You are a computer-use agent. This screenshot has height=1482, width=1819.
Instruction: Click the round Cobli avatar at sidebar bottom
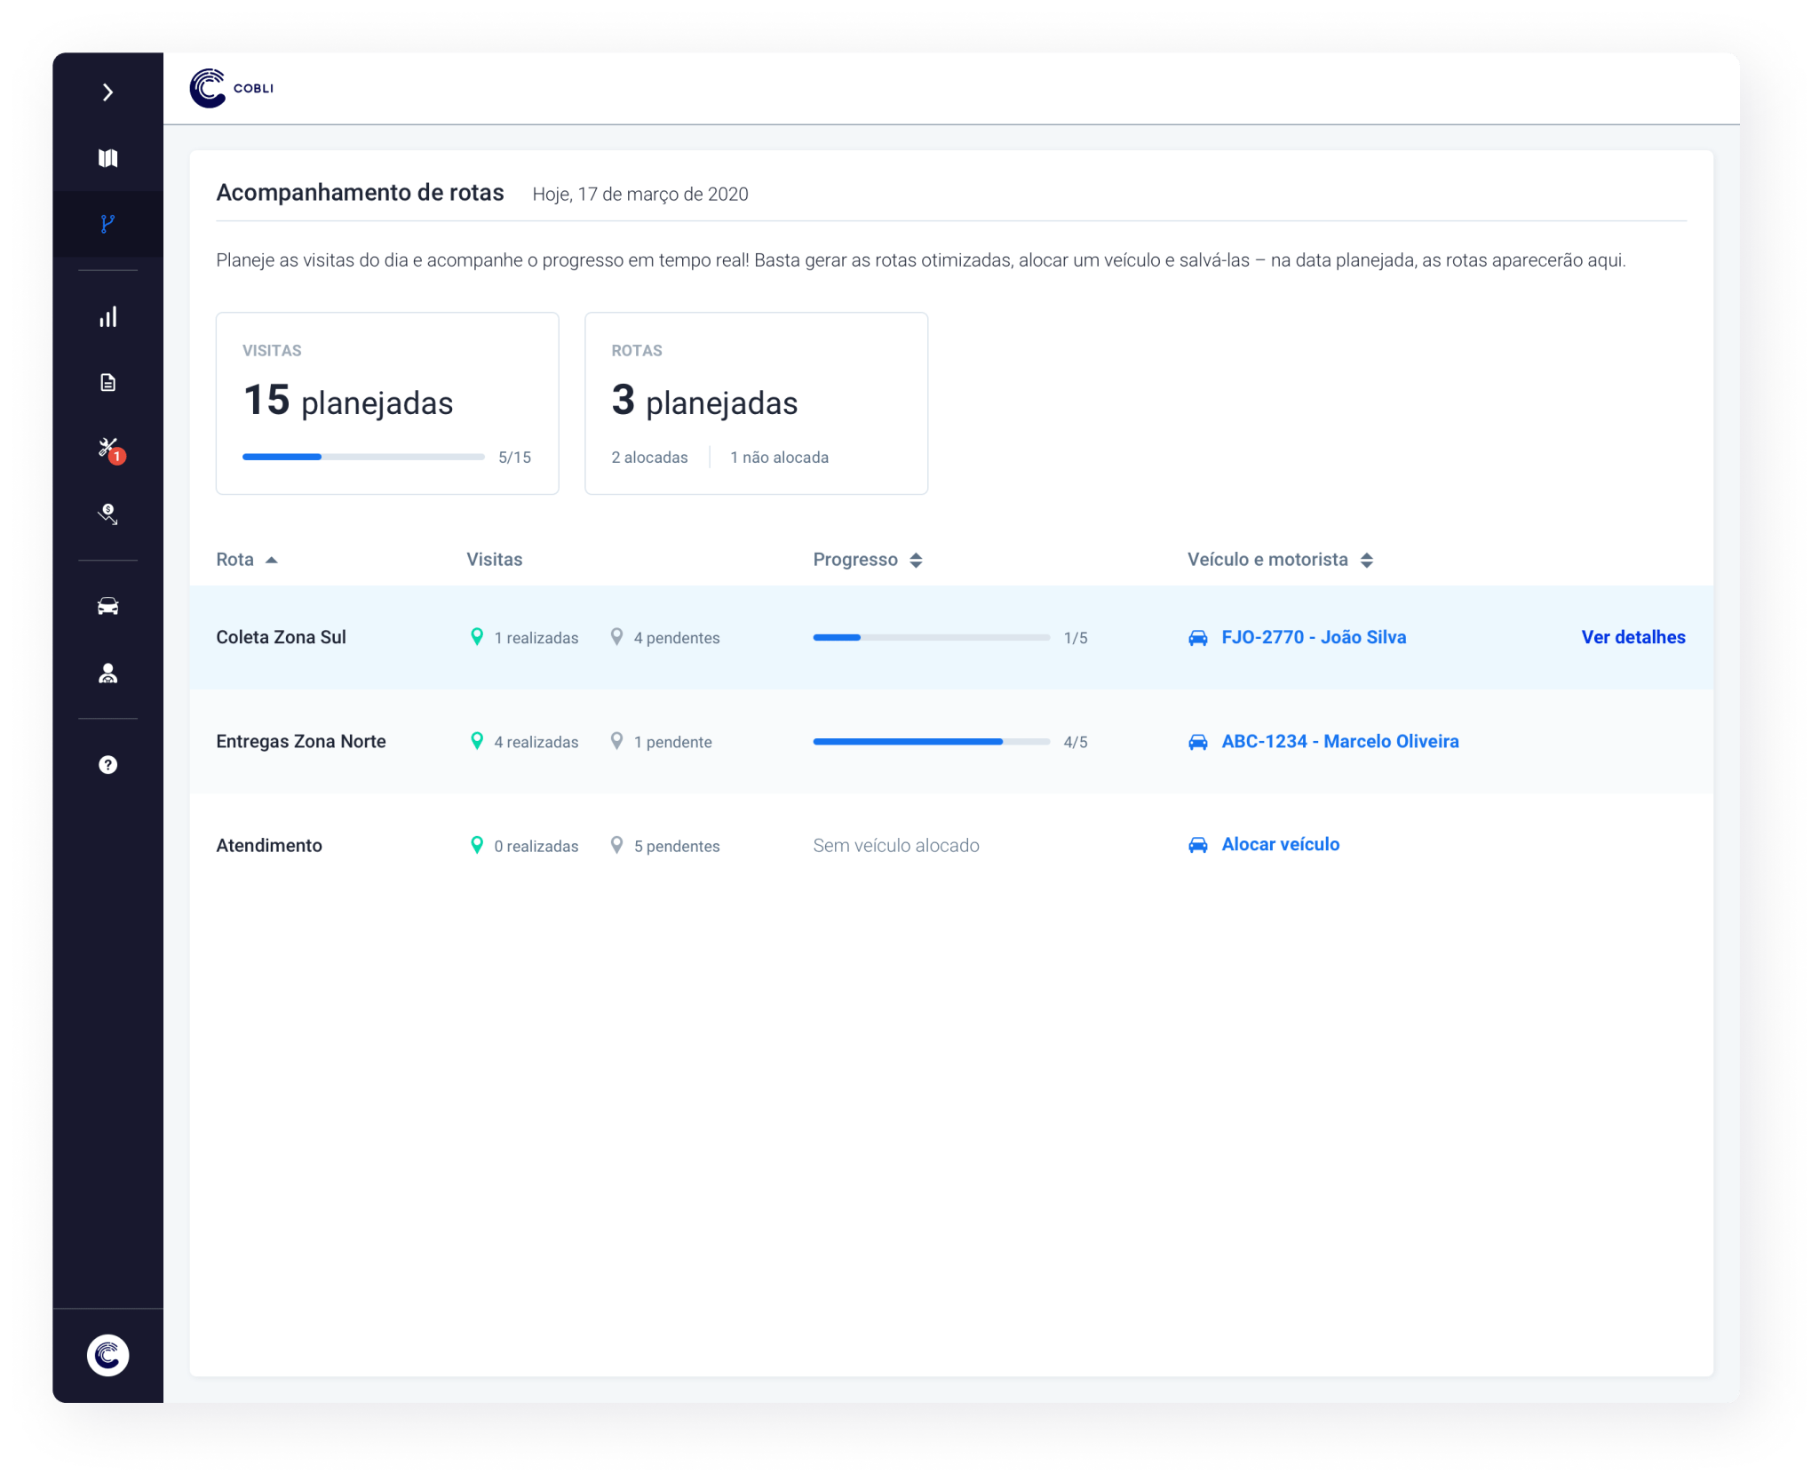pyautogui.click(x=107, y=1356)
